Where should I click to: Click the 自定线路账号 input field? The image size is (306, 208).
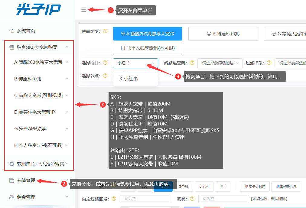[145, 199]
